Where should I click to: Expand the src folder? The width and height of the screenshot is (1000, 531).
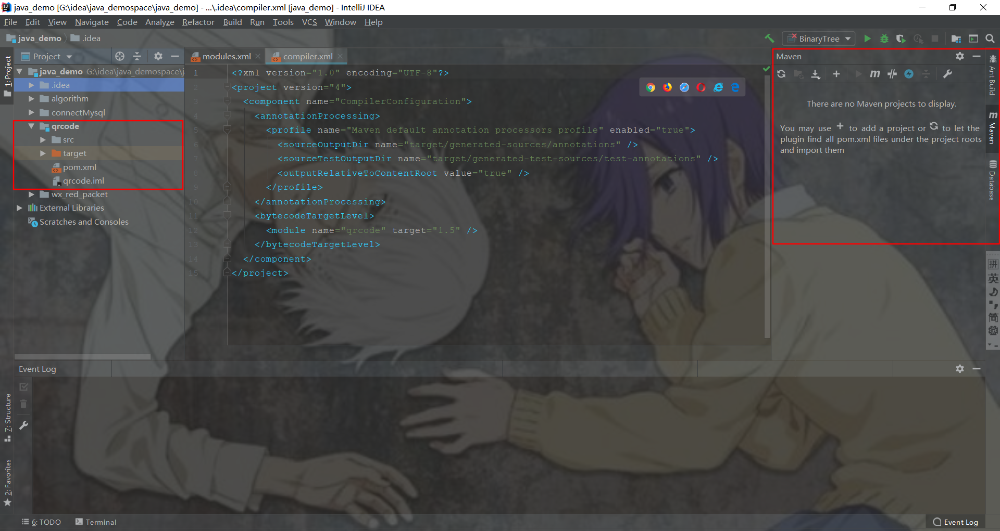tap(43, 139)
